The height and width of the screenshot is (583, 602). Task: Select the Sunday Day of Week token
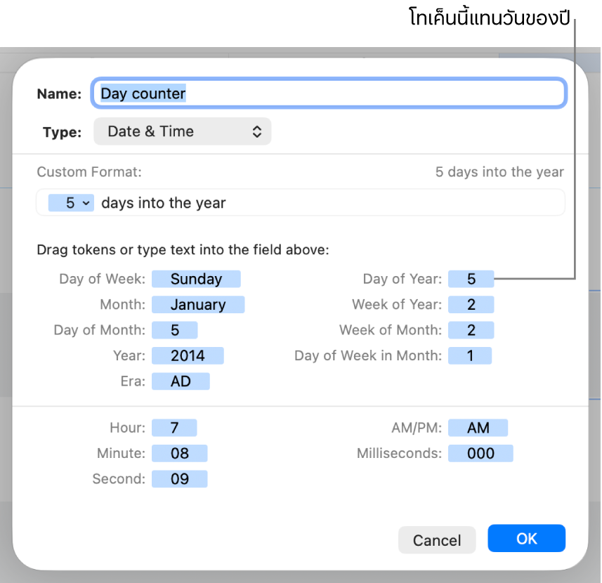coord(196,279)
